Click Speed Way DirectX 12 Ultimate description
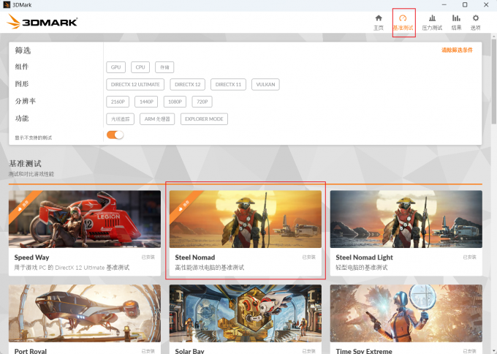The height and width of the screenshot is (354, 497). (72, 268)
